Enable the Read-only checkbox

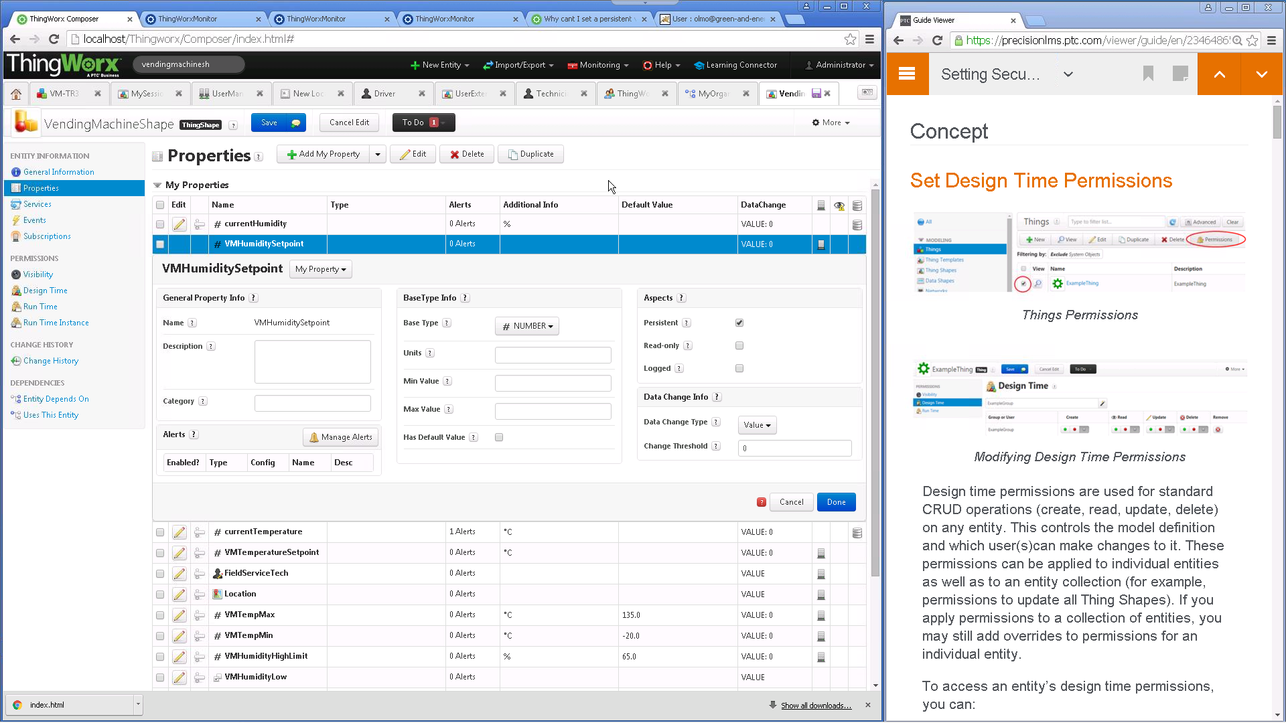[739, 345]
